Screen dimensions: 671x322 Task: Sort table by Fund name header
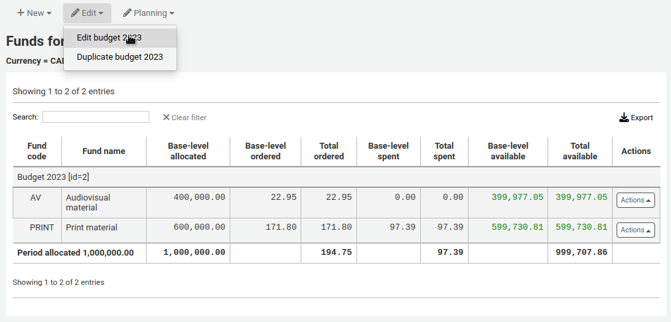click(104, 151)
